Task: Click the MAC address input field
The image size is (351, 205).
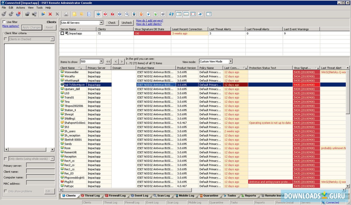Action: coord(41,183)
